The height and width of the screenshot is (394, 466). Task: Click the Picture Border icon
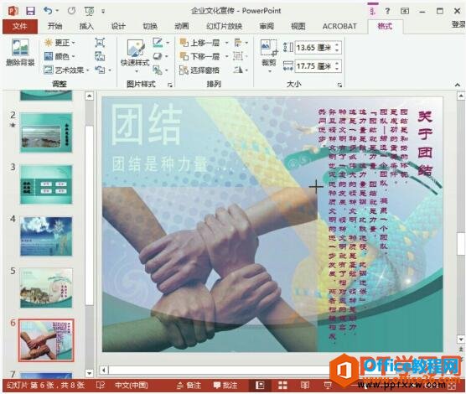(158, 43)
